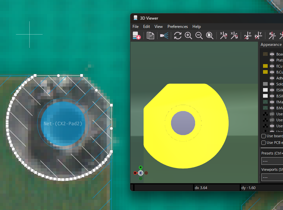Hide the F.Cu layer eye icon

pyautogui.click(x=272, y=66)
